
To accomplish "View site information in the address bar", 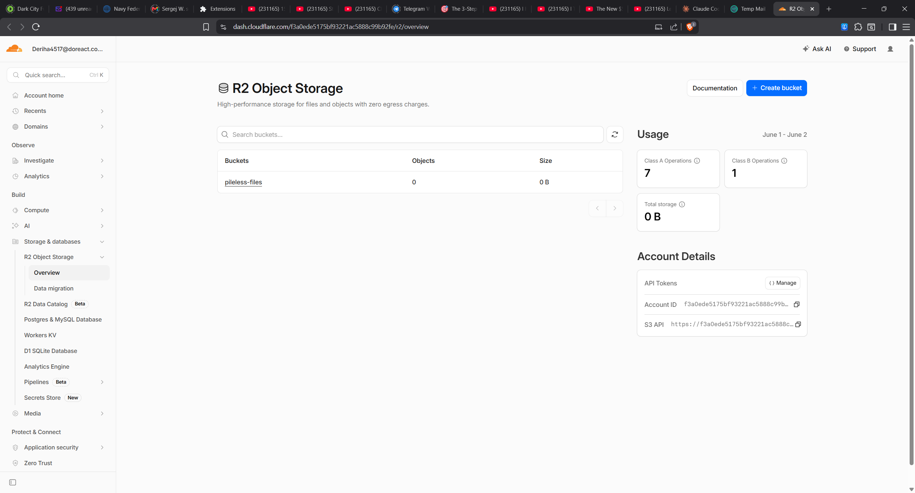I will [x=223, y=27].
